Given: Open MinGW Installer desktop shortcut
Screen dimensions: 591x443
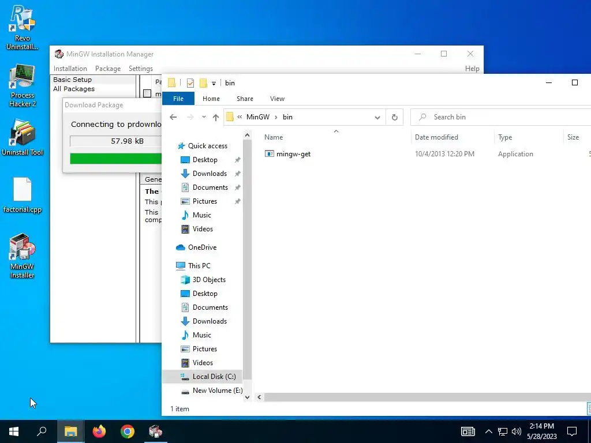Looking at the screenshot, I should [23, 256].
